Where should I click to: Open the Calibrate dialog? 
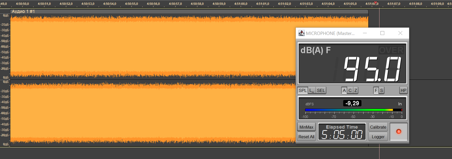378,127
